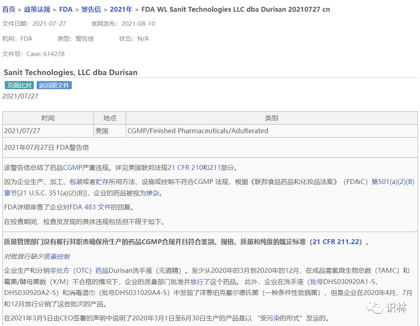Select the text 机构: FDA
This screenshot has width=420, height=326.
[x=17, y=39]
